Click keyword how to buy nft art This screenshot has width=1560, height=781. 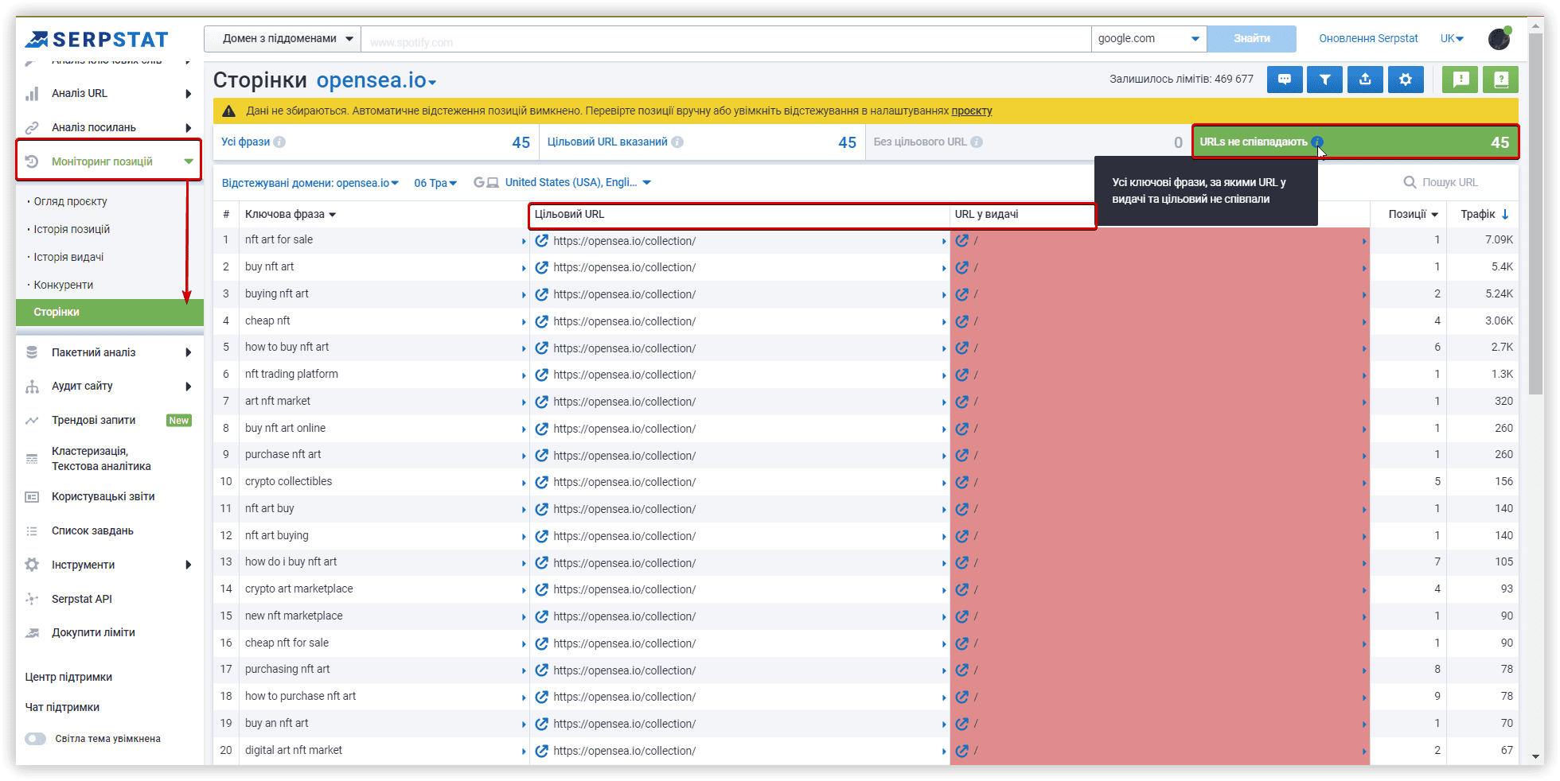(287, 347)
